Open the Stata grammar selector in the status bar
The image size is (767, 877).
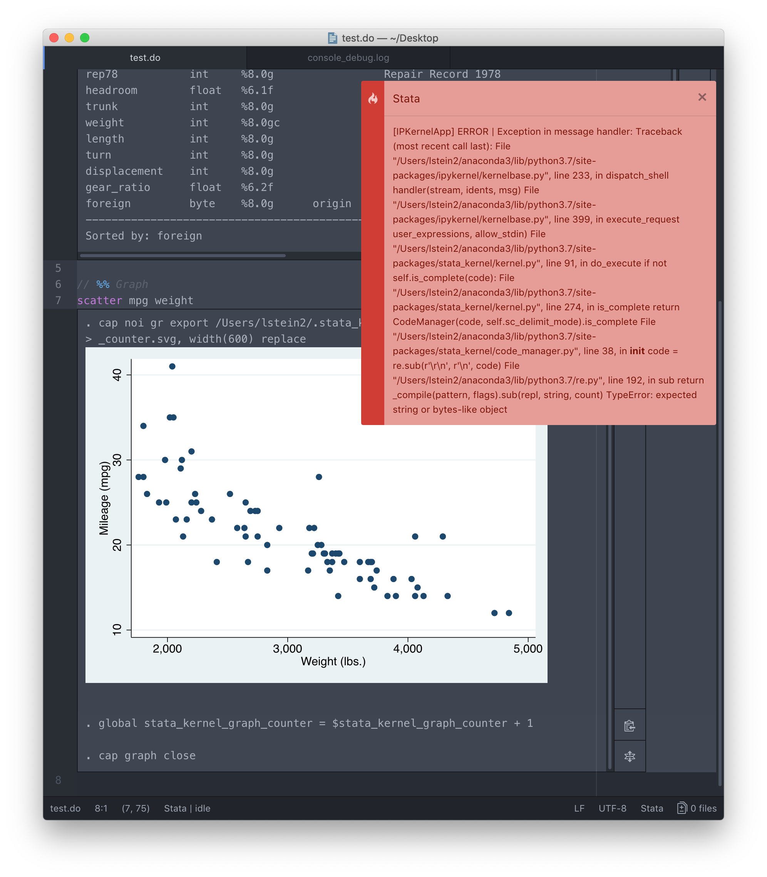[x=652, y=808]
